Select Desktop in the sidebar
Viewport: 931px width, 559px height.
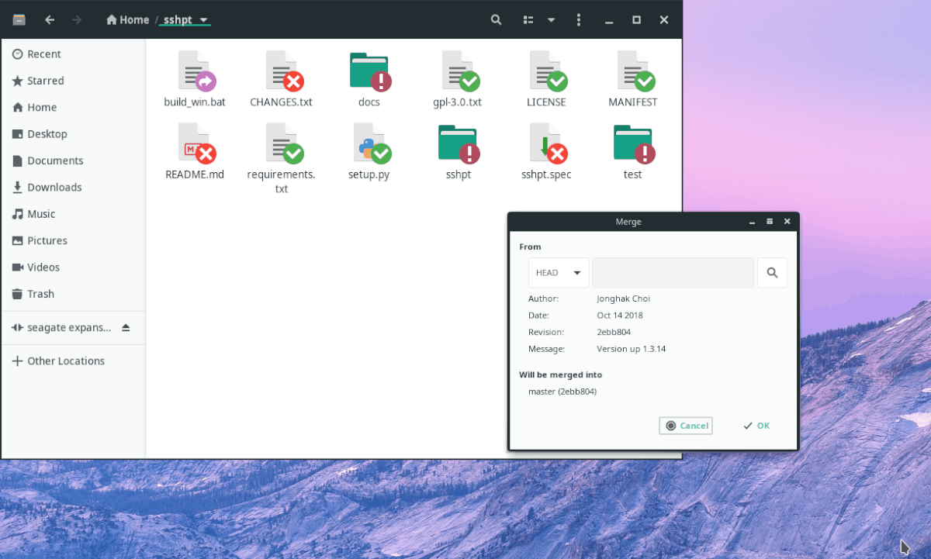pyautogui.click(x=74, y=134)
